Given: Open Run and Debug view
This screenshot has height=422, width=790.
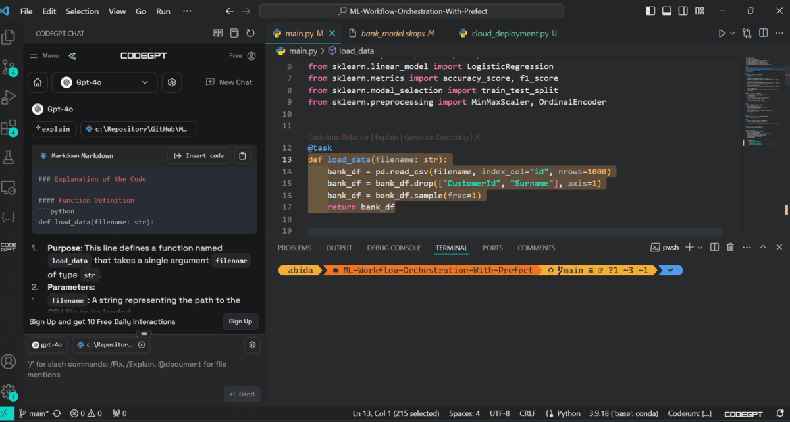Looking at the screenshot, I should tap(9, 97).
